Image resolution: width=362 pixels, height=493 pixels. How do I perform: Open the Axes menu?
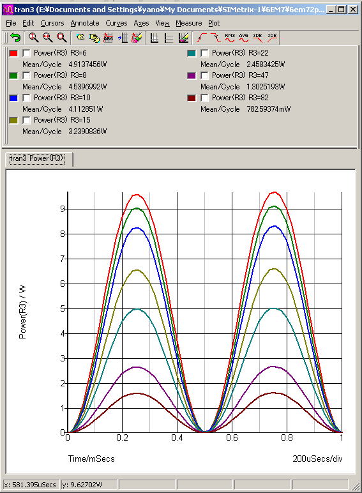pyautogui.click(x=141, y=23)
